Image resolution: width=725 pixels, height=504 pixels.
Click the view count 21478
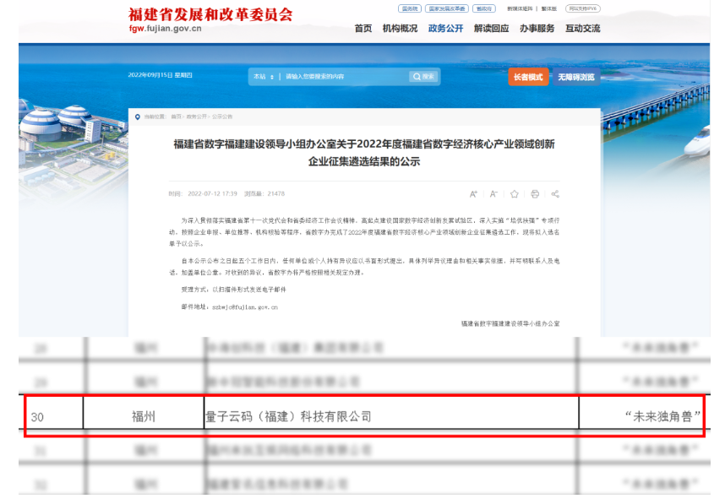pyautogui.click(x=276, y=194)
